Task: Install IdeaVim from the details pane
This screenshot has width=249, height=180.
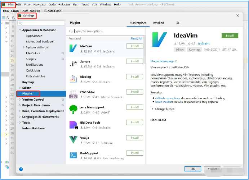Action: [x=230, y=36]
